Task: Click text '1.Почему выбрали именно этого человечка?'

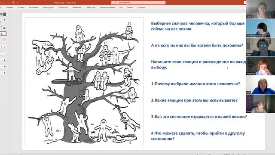Action: pos(196,84)
